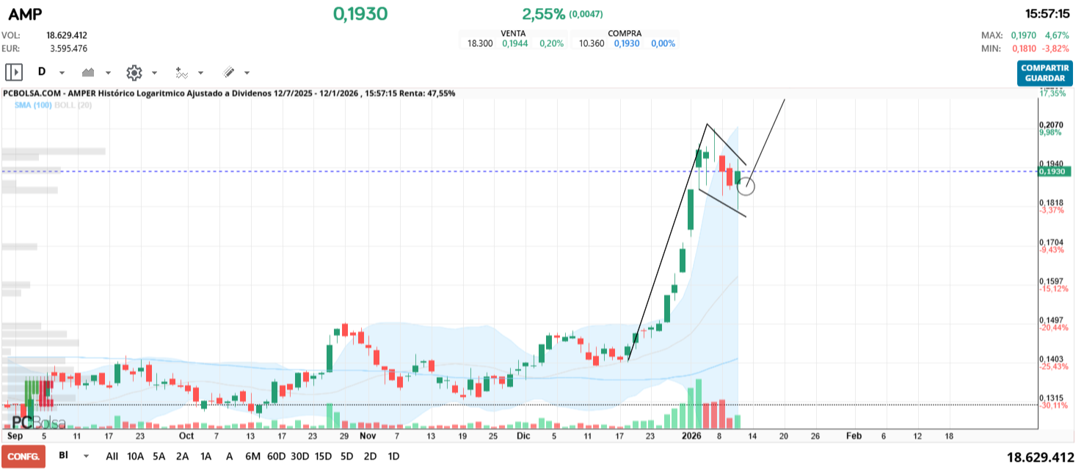Open the chart settings gear icon
1084x472 pixels.
(x=134, y=72)
